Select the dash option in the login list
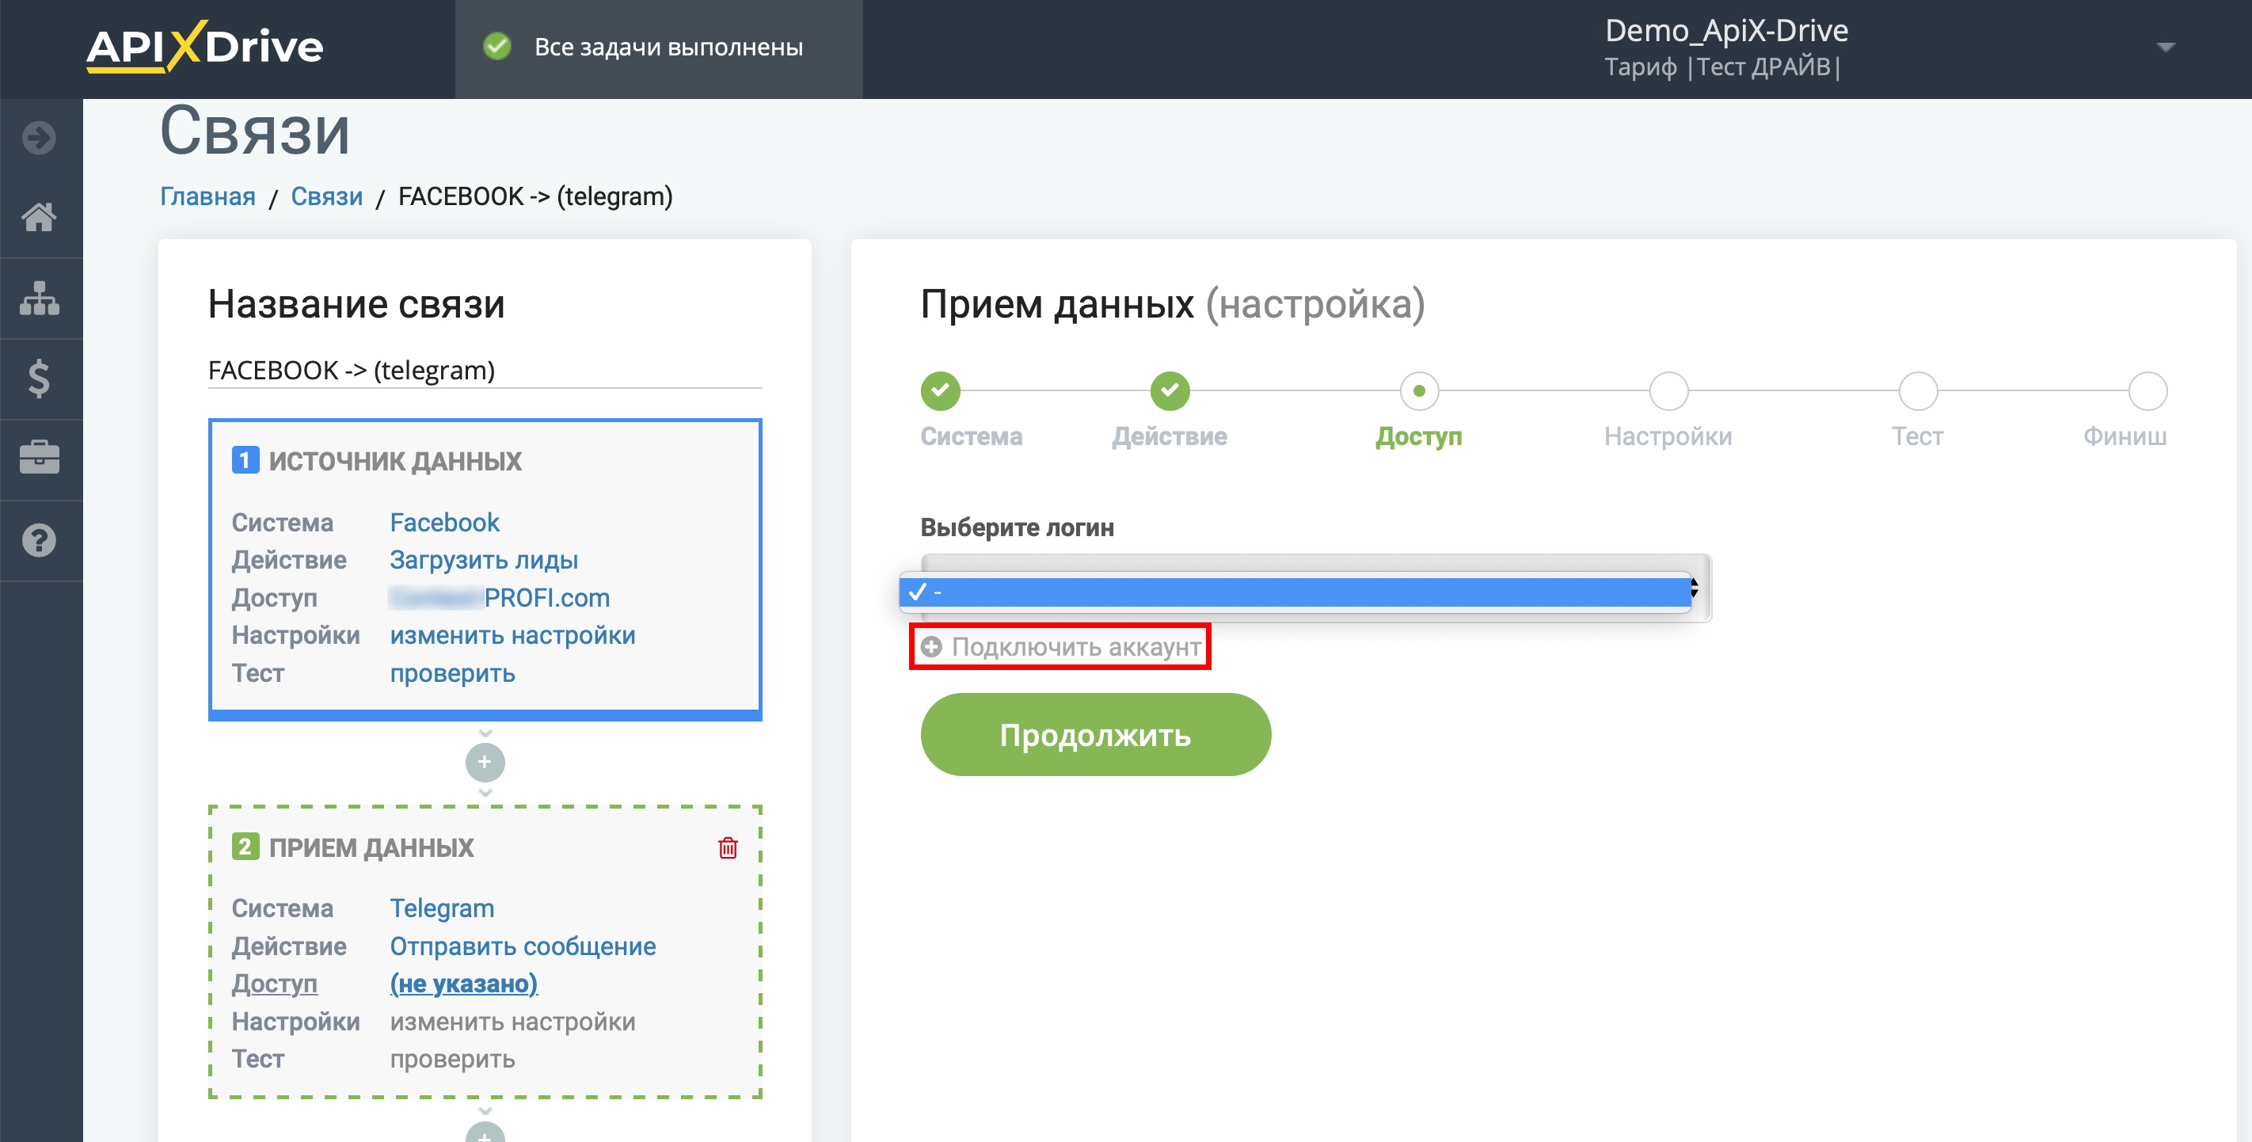 pyautogui.click(x=1295, y=592)
